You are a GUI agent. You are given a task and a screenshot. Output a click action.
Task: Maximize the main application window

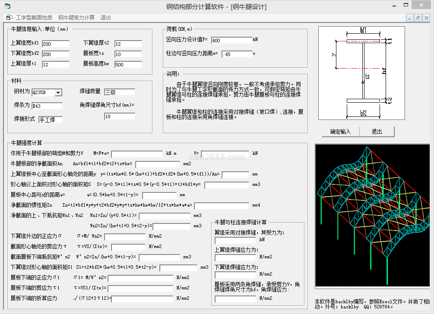[406, 5]
